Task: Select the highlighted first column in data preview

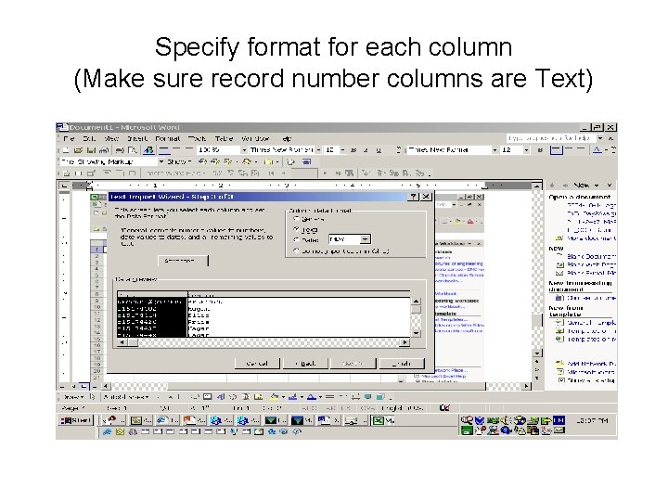Action: pyautogui.click(x=152, y=315)
